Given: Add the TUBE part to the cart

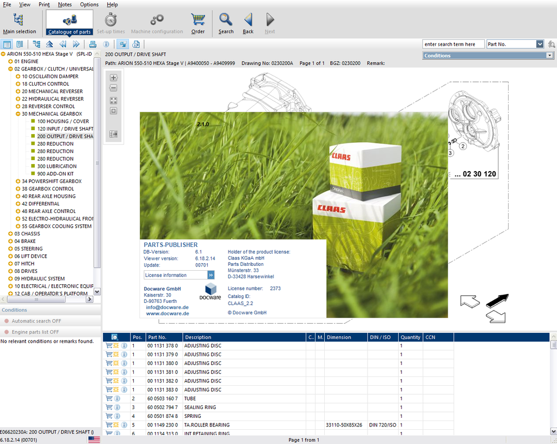Looking at the screenshot, I should coord(109,398).
